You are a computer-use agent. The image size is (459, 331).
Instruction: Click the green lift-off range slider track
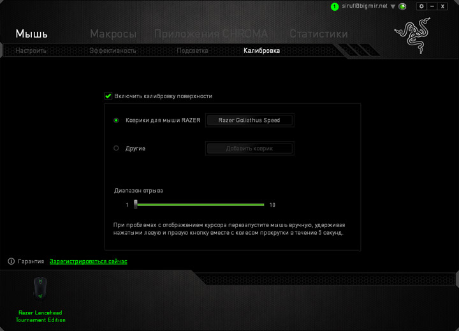pos(201,205)
